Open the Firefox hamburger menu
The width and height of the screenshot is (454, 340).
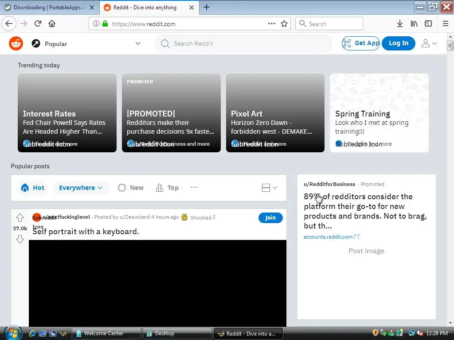[x=446, y=24]
